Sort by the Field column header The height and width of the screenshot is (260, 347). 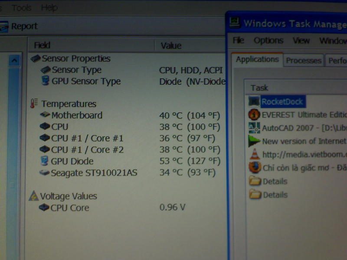tap(42, 45)
